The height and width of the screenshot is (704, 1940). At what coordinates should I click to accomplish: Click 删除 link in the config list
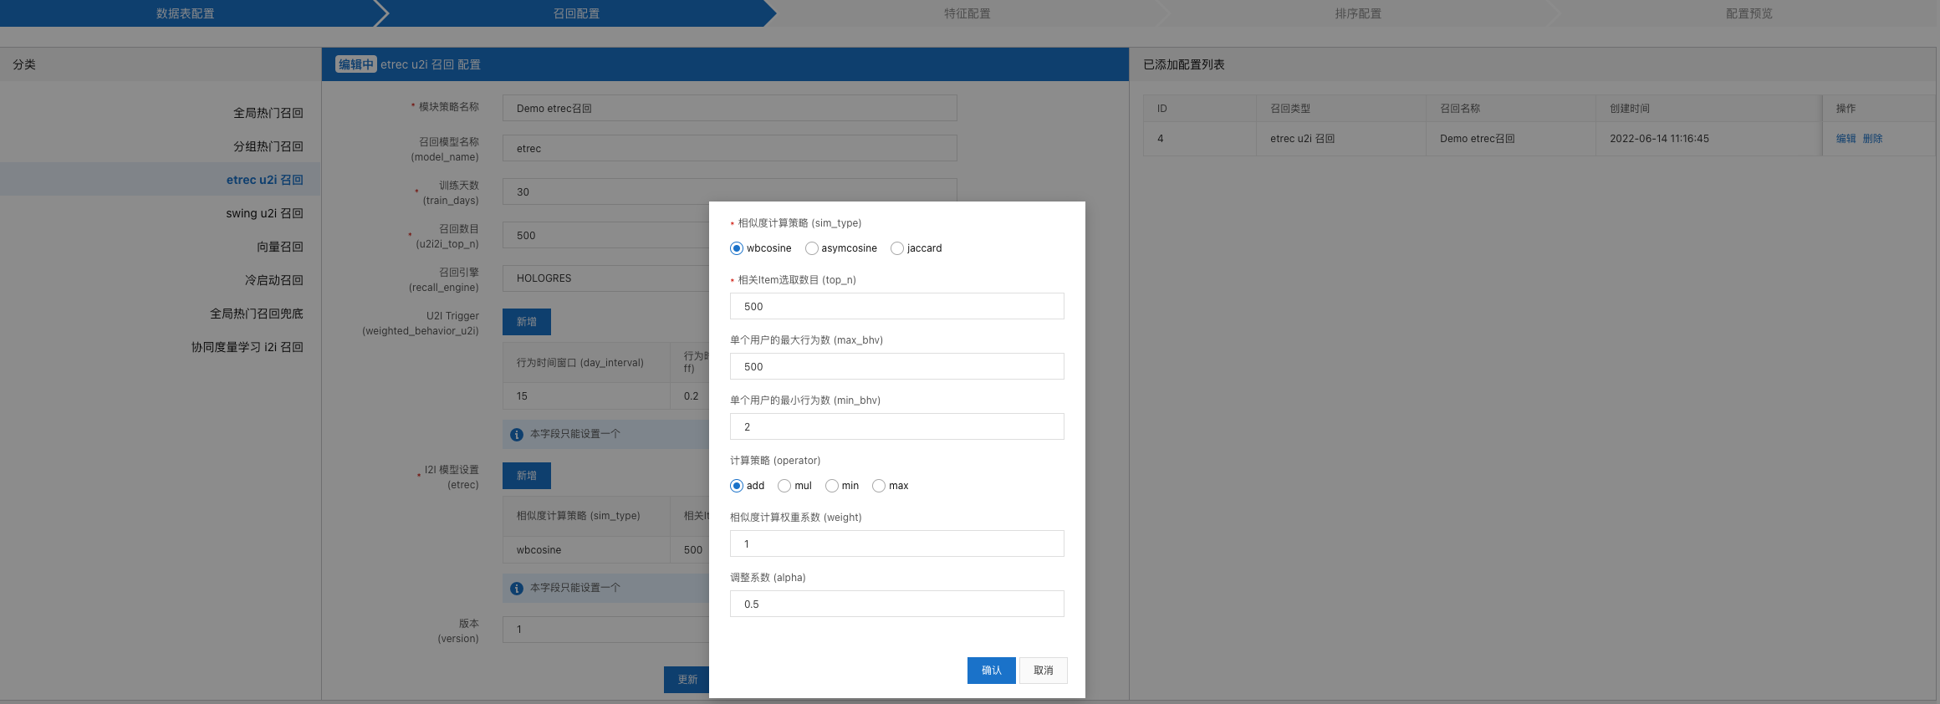pos(1872,139)
